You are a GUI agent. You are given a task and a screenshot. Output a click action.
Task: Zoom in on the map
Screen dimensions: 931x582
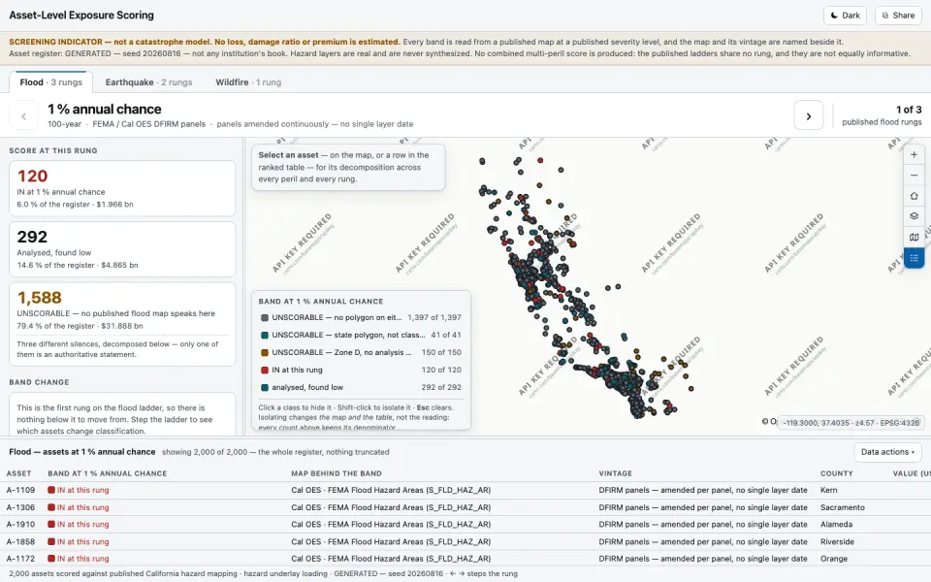coord(914,154)
